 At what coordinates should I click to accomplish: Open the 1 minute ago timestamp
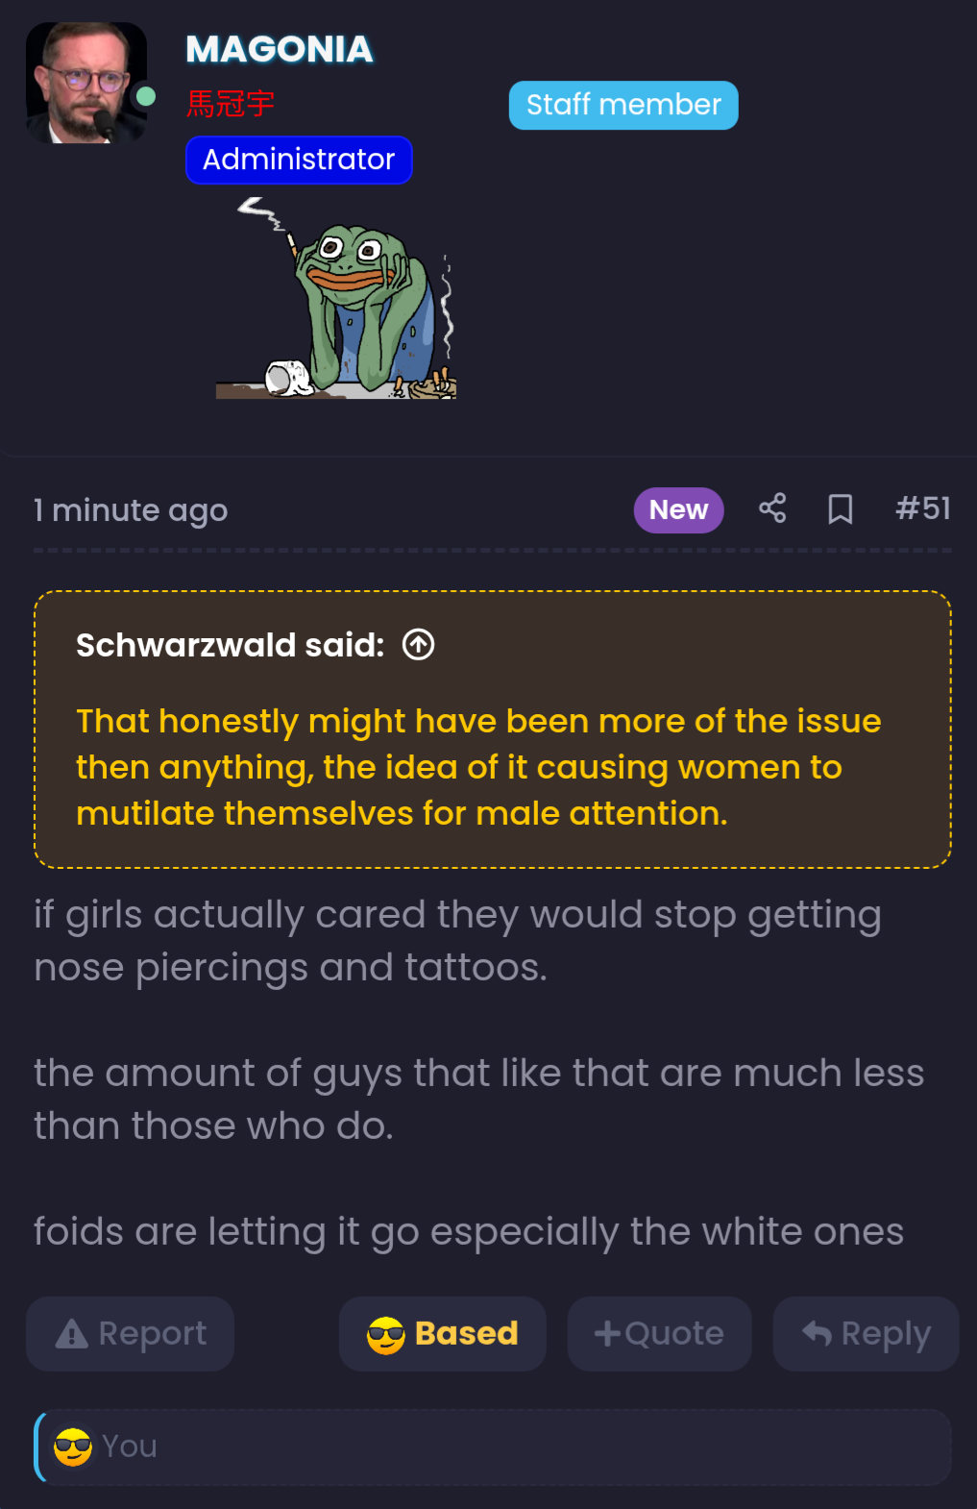(131, 510)
